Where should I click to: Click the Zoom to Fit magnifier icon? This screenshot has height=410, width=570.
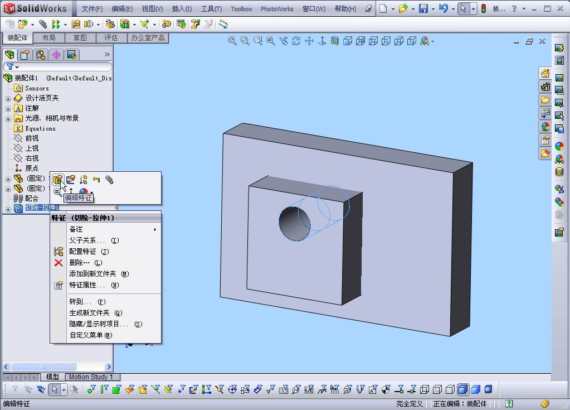tap(232, 41)
